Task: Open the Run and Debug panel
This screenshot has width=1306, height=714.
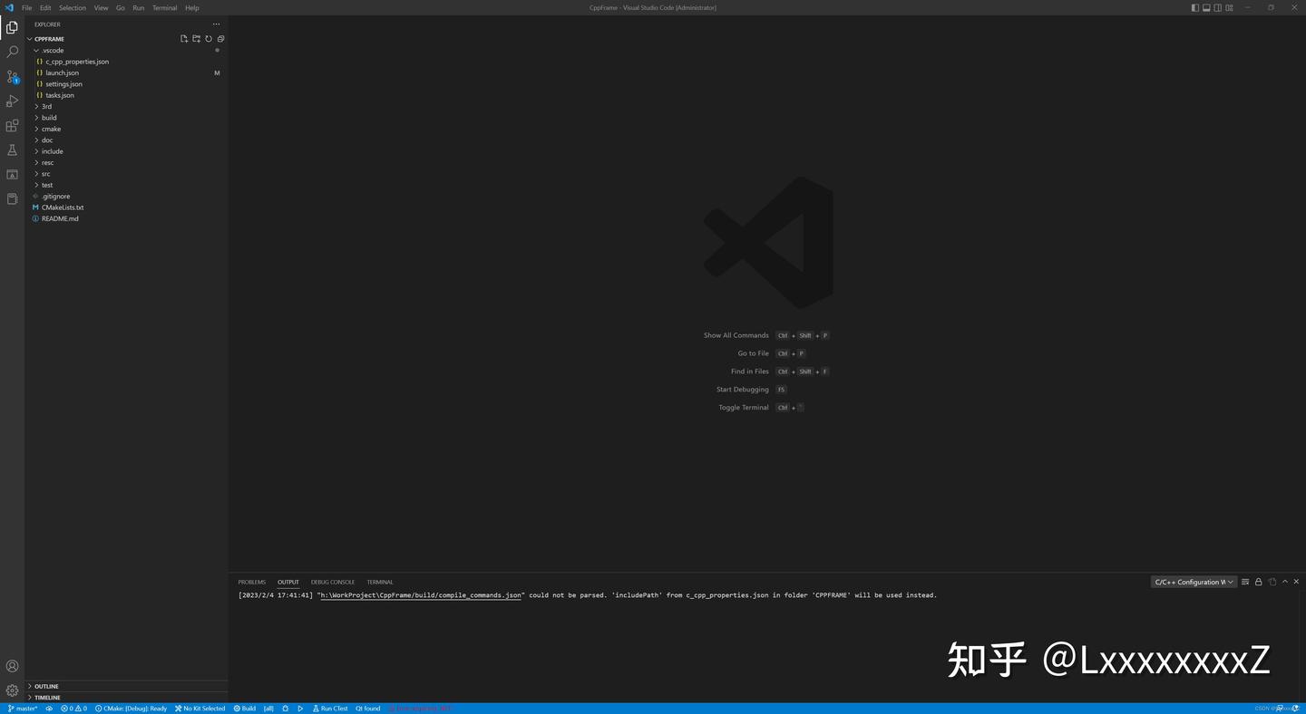Action: pyautogui.click(x=12, y=101)
